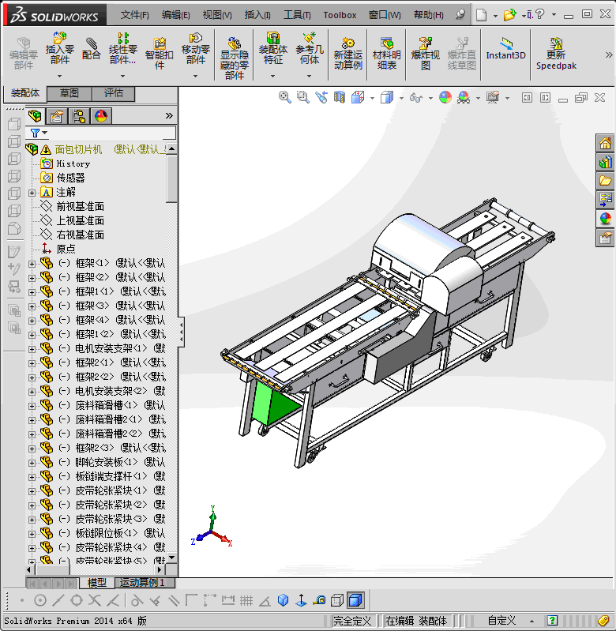This screenshot has width=616, height=631.
Task: Expand the 注解 tree node
Action: (x=32, y=193)
